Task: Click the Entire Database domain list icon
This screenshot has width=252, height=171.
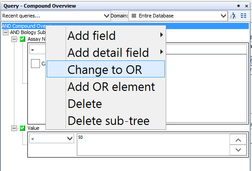Action: 134,16
